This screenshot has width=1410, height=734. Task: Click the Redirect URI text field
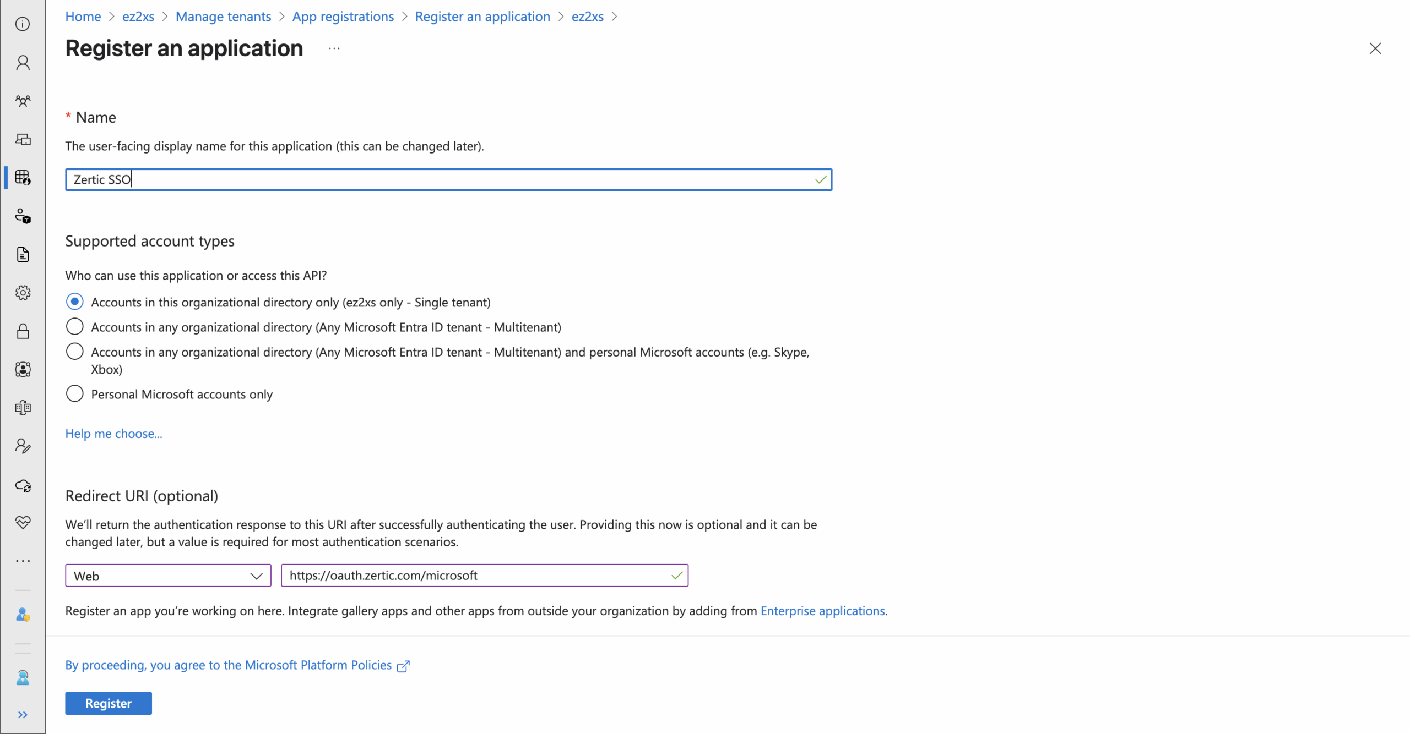[476, 576]
